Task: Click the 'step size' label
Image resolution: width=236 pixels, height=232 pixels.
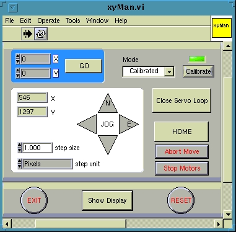Action: [67, 148]
